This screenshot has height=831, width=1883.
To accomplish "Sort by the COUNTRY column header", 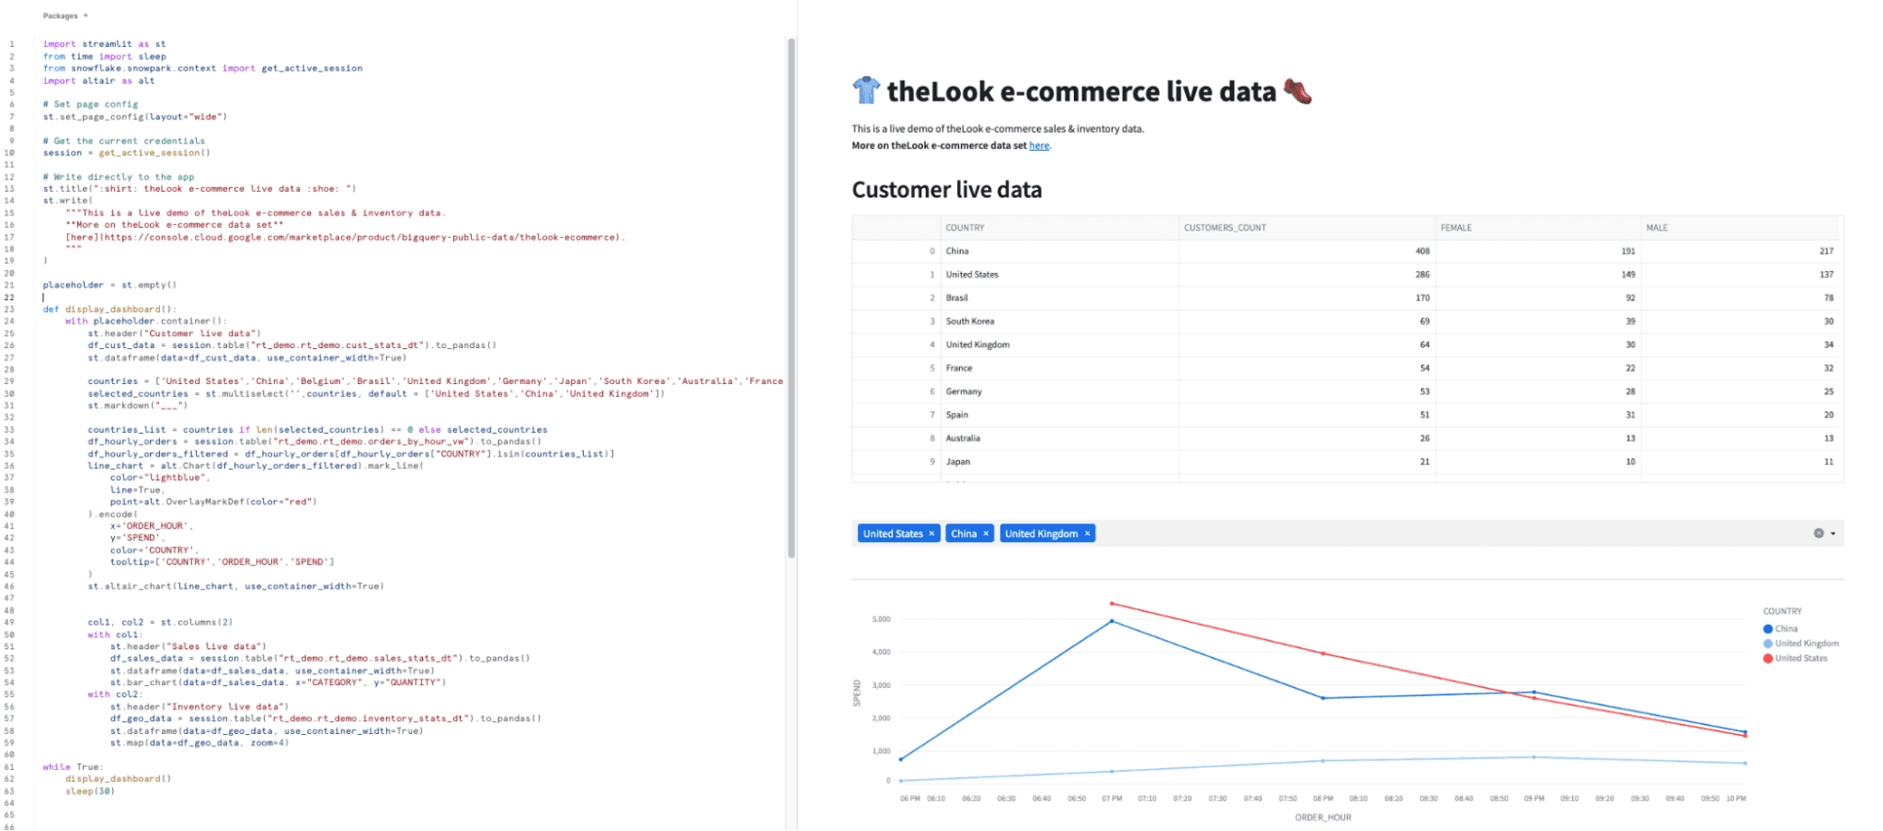I will click(1061, 228).
